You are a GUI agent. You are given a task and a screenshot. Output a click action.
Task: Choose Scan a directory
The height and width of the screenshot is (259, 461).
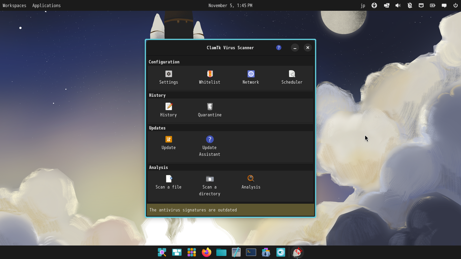210,179
